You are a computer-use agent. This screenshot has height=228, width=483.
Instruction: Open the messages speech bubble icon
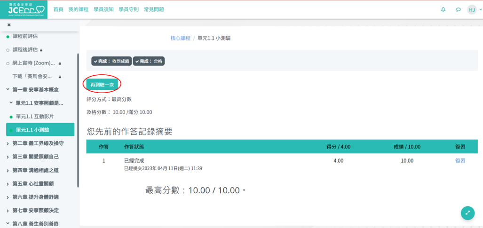click(458, 9)
